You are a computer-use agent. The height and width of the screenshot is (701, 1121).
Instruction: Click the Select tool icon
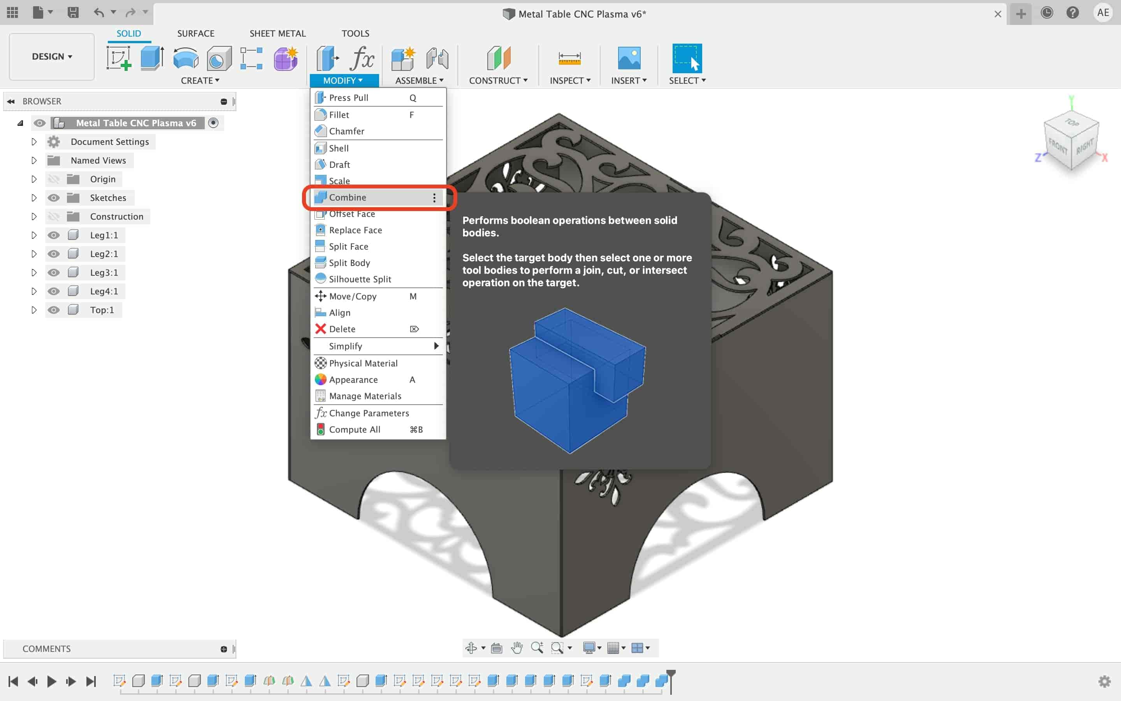coord(687,58)
